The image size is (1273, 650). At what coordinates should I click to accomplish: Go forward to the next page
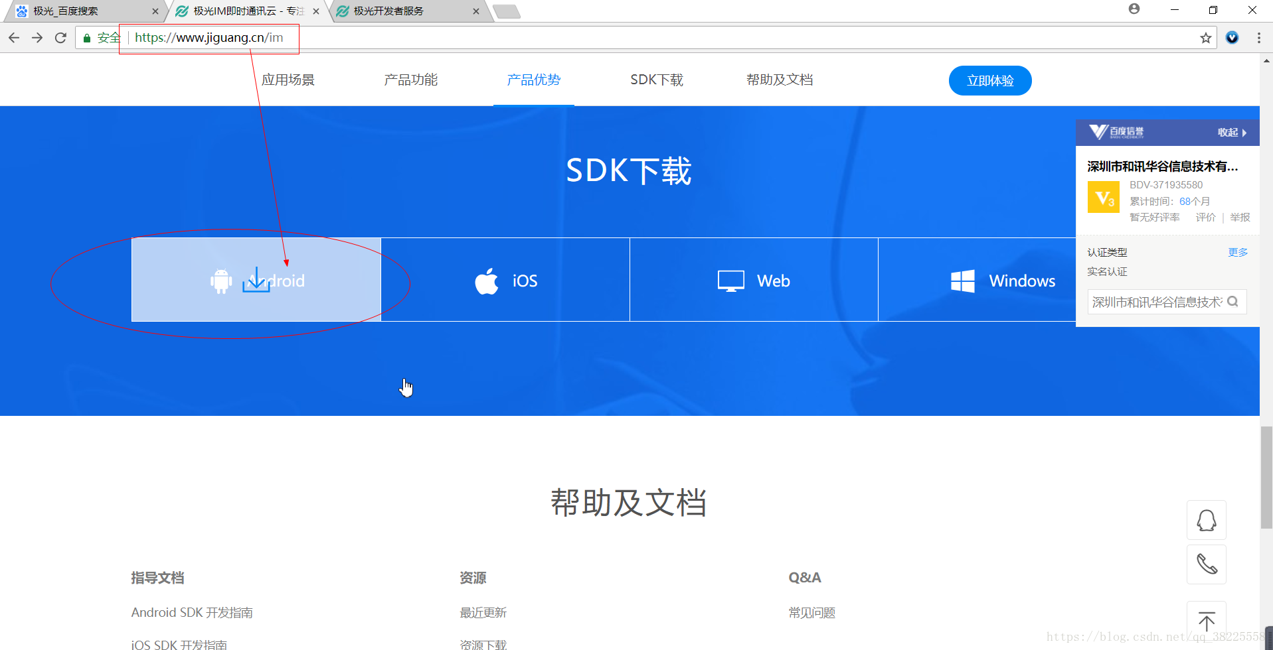pos(37,38)
